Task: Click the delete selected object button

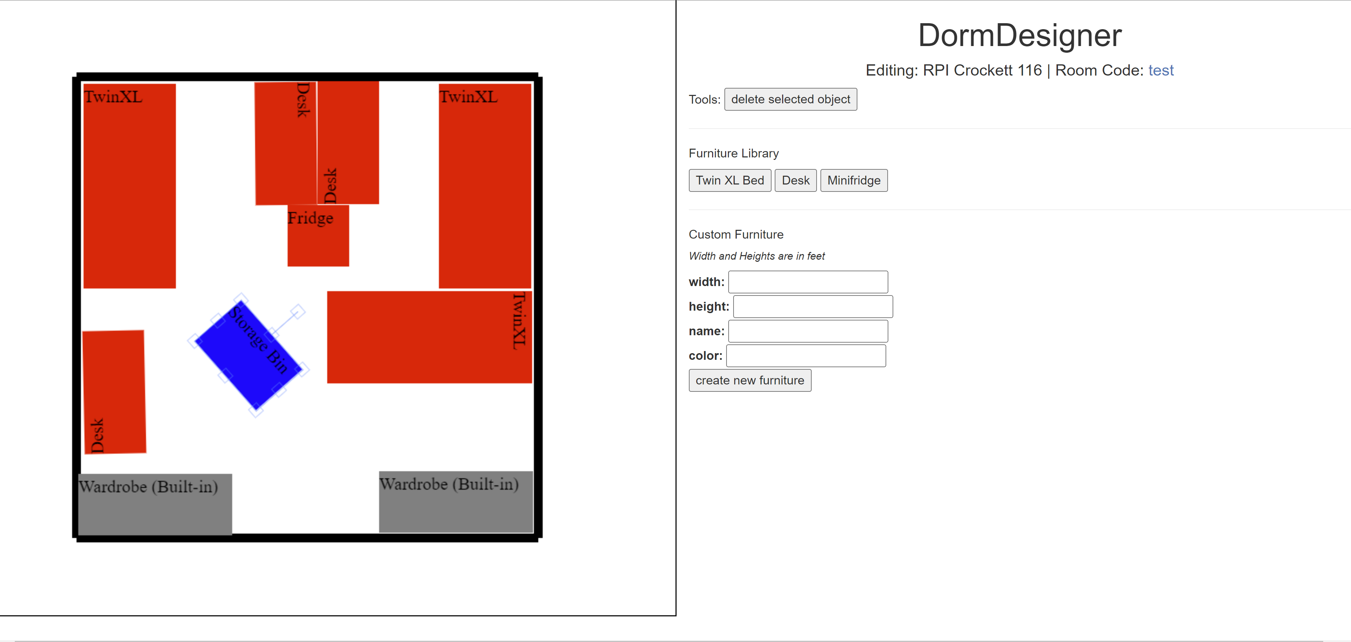Action: pos(790,99)
